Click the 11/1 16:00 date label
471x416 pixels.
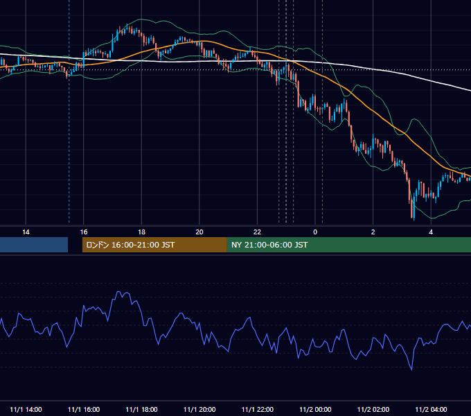84,409
